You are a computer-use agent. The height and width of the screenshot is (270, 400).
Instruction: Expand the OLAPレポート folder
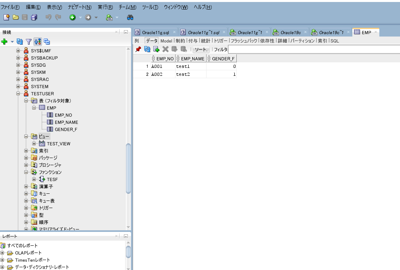pos(2,253)
